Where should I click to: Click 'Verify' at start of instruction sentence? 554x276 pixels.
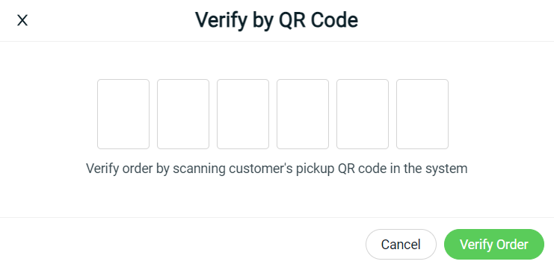102,169
